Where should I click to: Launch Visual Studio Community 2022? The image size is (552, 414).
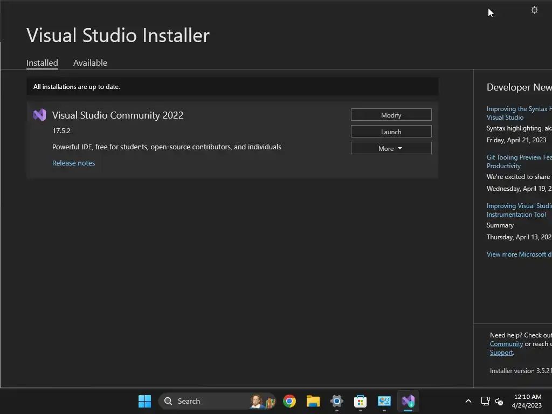pos(391,132)
